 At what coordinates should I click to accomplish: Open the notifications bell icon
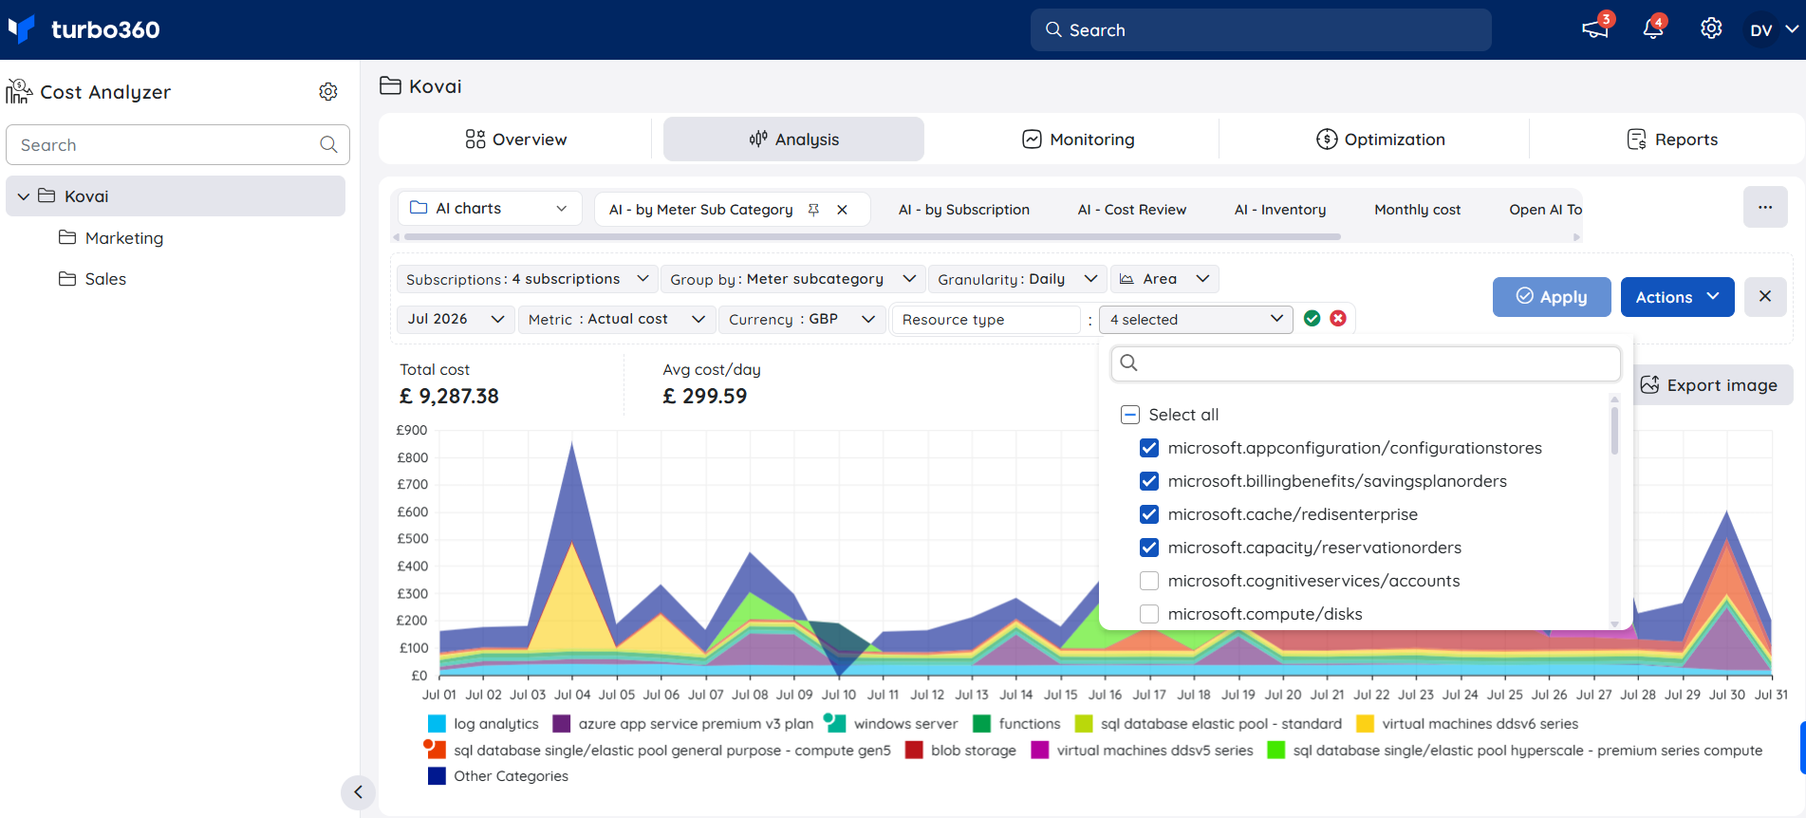(x=1653, y=29)
